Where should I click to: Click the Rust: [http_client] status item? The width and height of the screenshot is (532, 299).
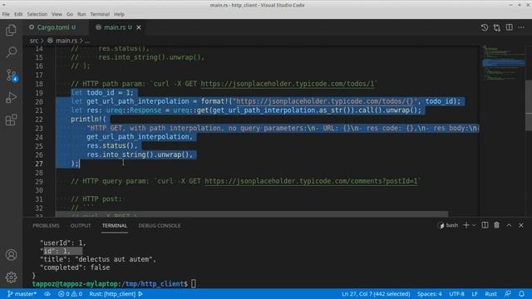tap(112, 294)
